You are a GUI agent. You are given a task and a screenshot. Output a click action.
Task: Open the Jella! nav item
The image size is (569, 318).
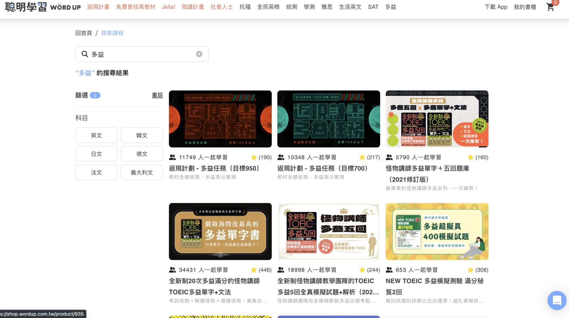[168, 7]
